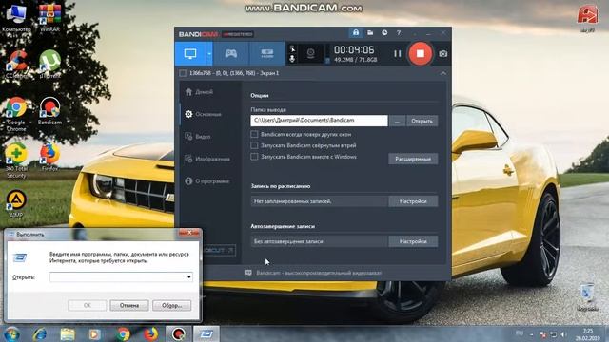The width and height of the screenshot is (609, 342).
Task: Toggle mouse cursor effect icon
Action: coord(292,48)
